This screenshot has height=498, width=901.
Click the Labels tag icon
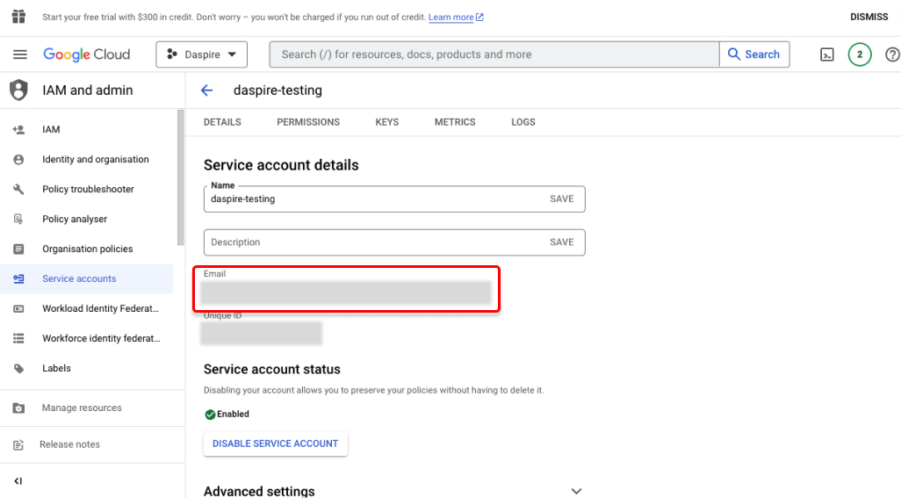tap(18, 369)
